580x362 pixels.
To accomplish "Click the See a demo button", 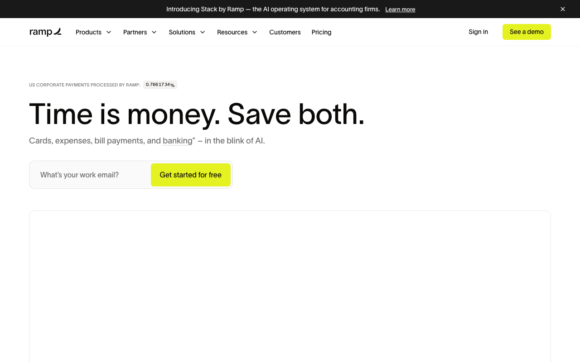I will (x=527, y=32).
